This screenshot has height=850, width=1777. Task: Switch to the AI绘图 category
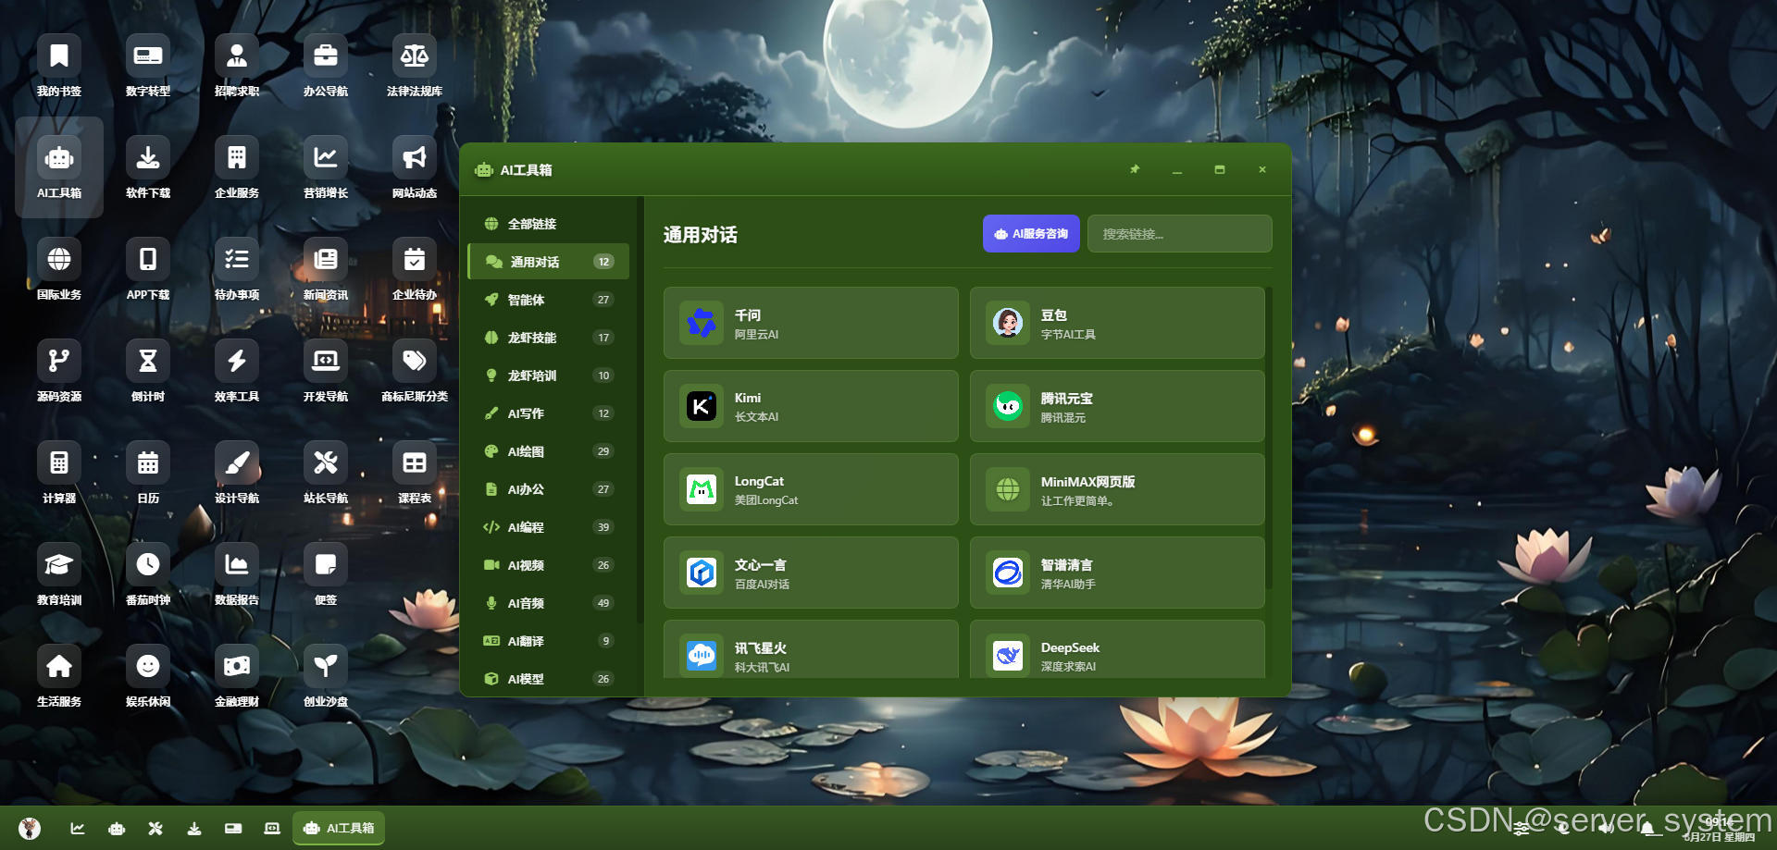(x=548, y=451)
